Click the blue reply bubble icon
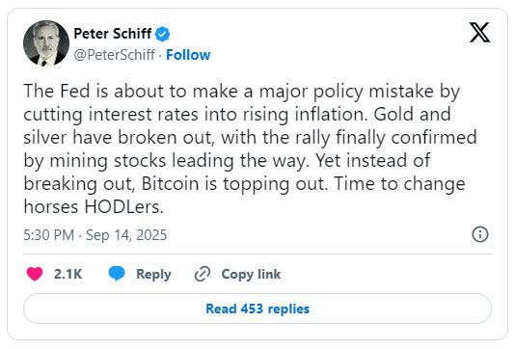Image resolution: width=515 pixels, height=349 pixels. click(117, 274)
